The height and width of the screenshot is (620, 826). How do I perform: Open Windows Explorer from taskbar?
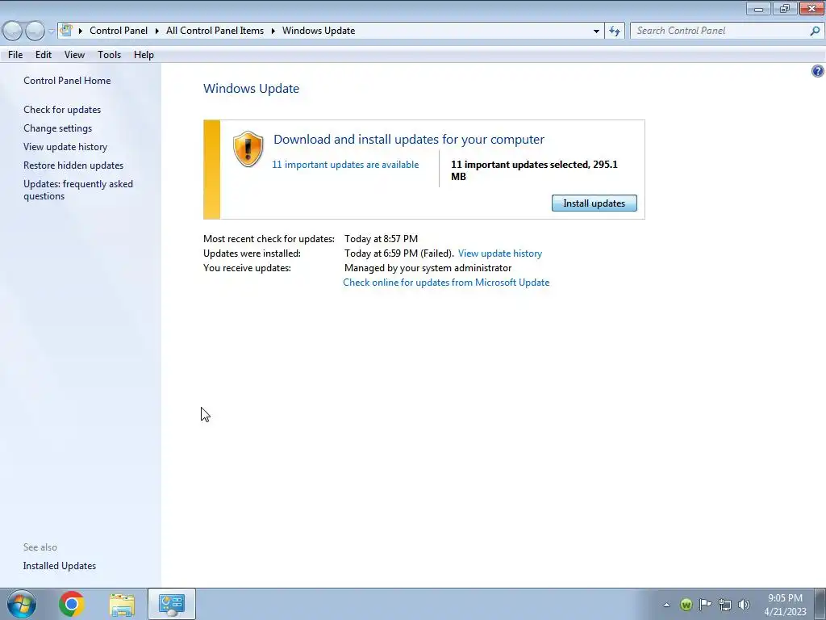point(122,605)
